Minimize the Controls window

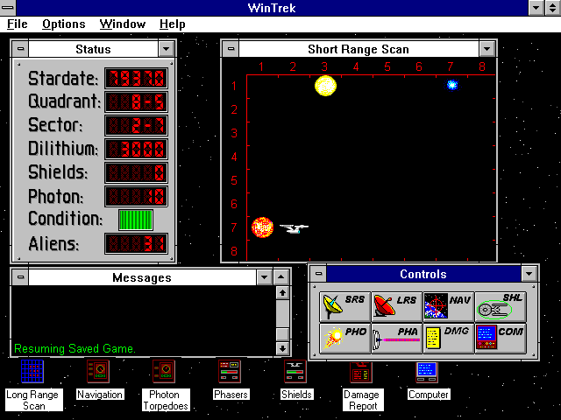pyautogui.click(x=529, y=274)
